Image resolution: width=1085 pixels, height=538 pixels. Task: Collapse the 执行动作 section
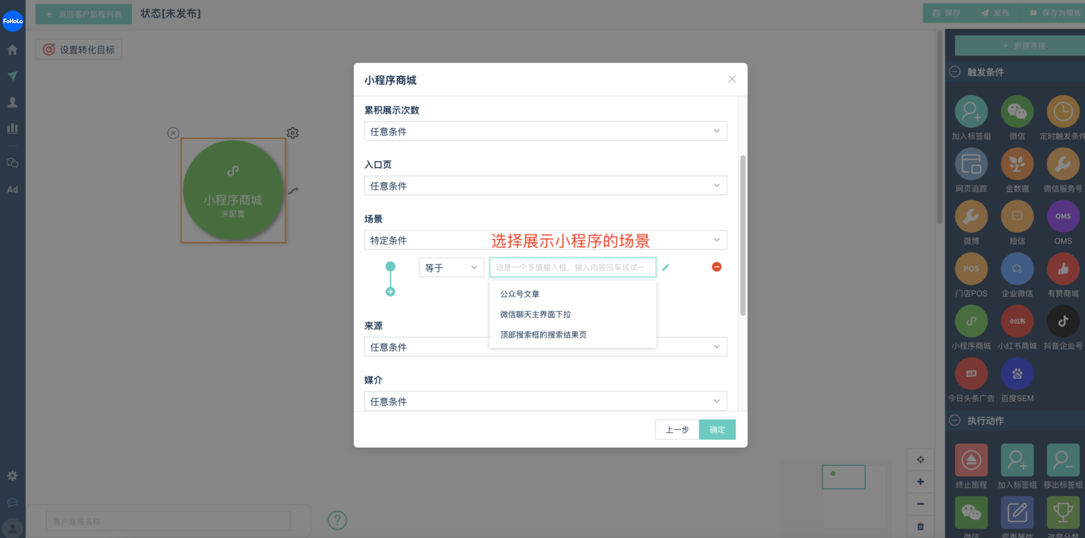click(954, 421)
